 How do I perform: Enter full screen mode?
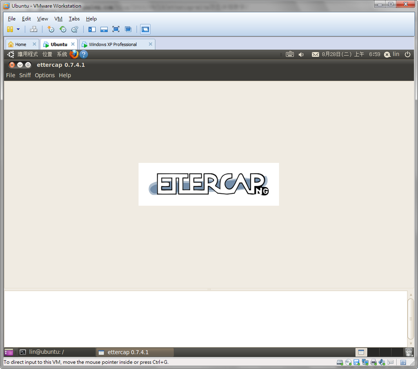coord(116,29)
